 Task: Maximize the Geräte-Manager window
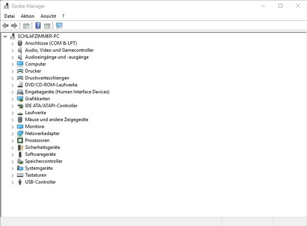tap(280, 6)
